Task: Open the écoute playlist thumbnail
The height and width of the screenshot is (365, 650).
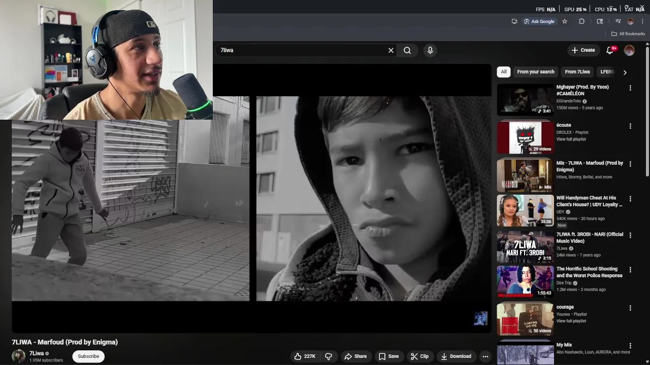Action: click(x=525, y=137)
